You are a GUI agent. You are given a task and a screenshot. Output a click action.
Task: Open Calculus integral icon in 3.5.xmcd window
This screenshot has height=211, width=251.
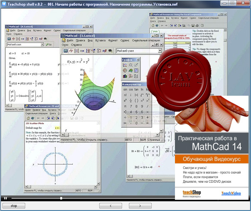pyautogui.click(x=88, y=51)
